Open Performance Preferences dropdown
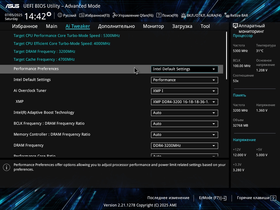This screenshot has height=210, width=280. point(185,69)
